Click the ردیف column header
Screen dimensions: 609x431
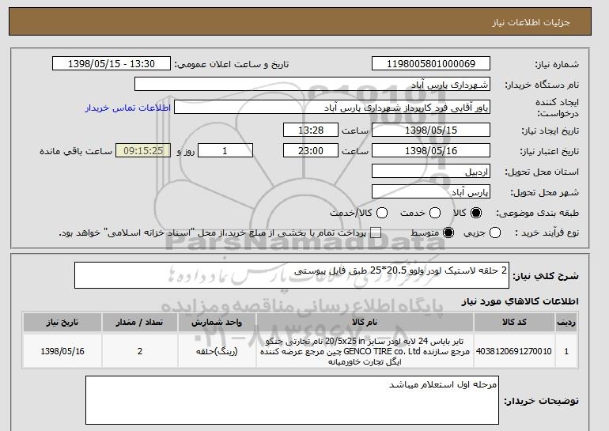566,323
